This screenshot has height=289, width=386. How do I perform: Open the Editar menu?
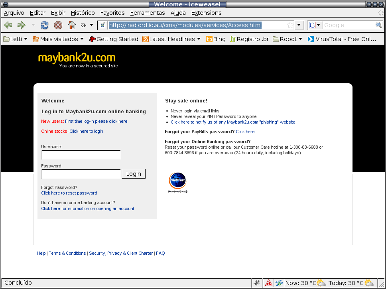pos(37,13)
